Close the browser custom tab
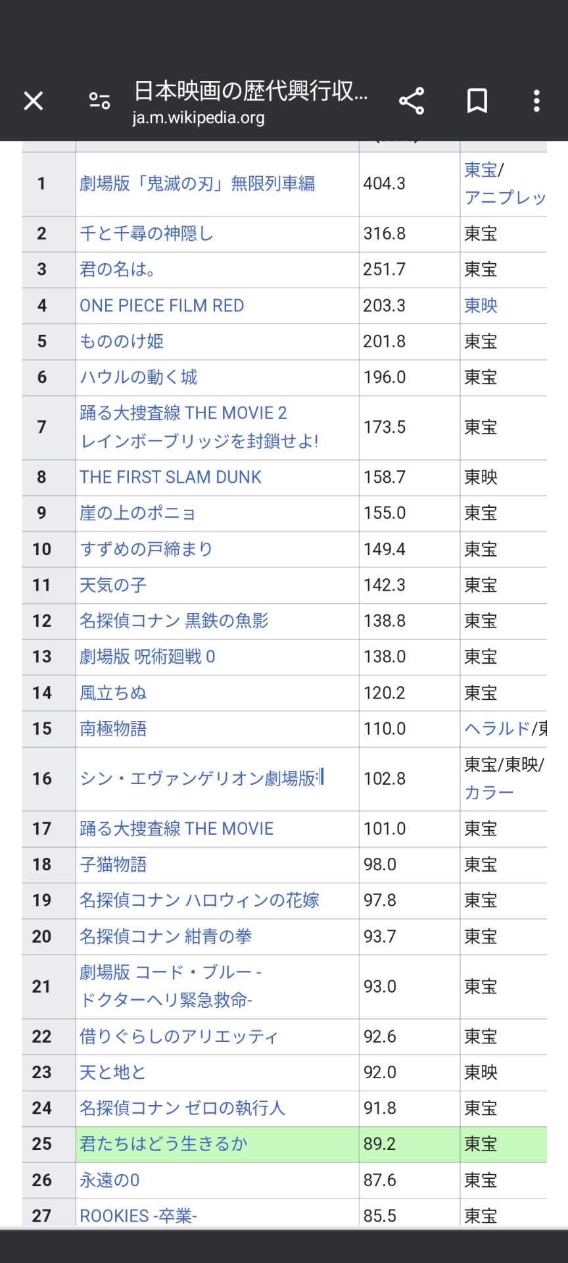Screen dimensions: 568x1263 (34, 101)
